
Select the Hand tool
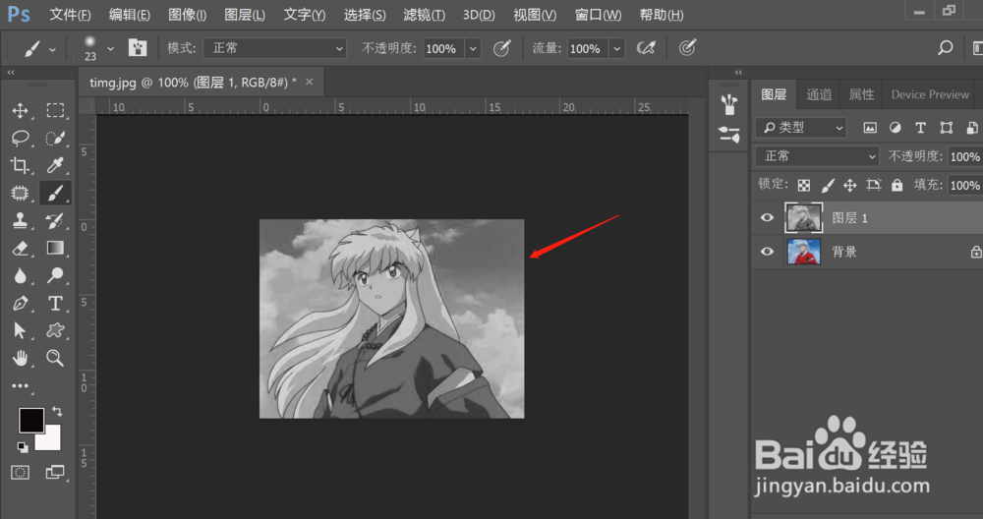pyautogui.click(x=20, y=358)
